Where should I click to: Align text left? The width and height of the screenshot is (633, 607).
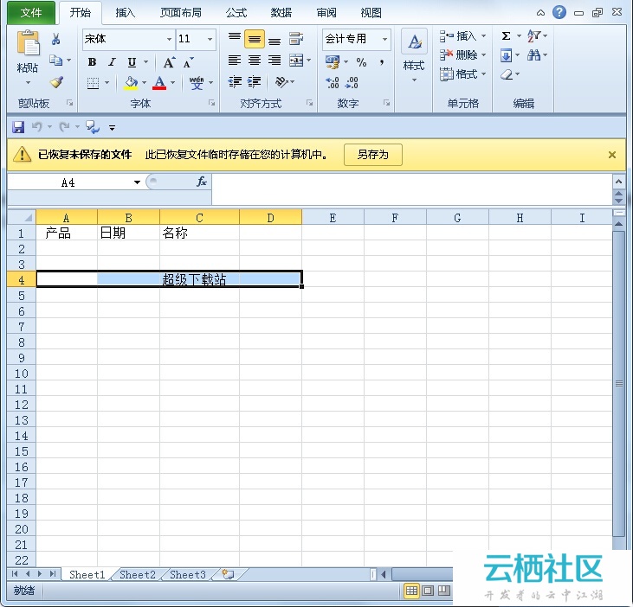coord(235,61)
